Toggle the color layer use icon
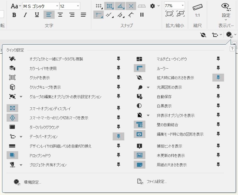Screen dimensions: 238x195 click(x=12, y=68)
